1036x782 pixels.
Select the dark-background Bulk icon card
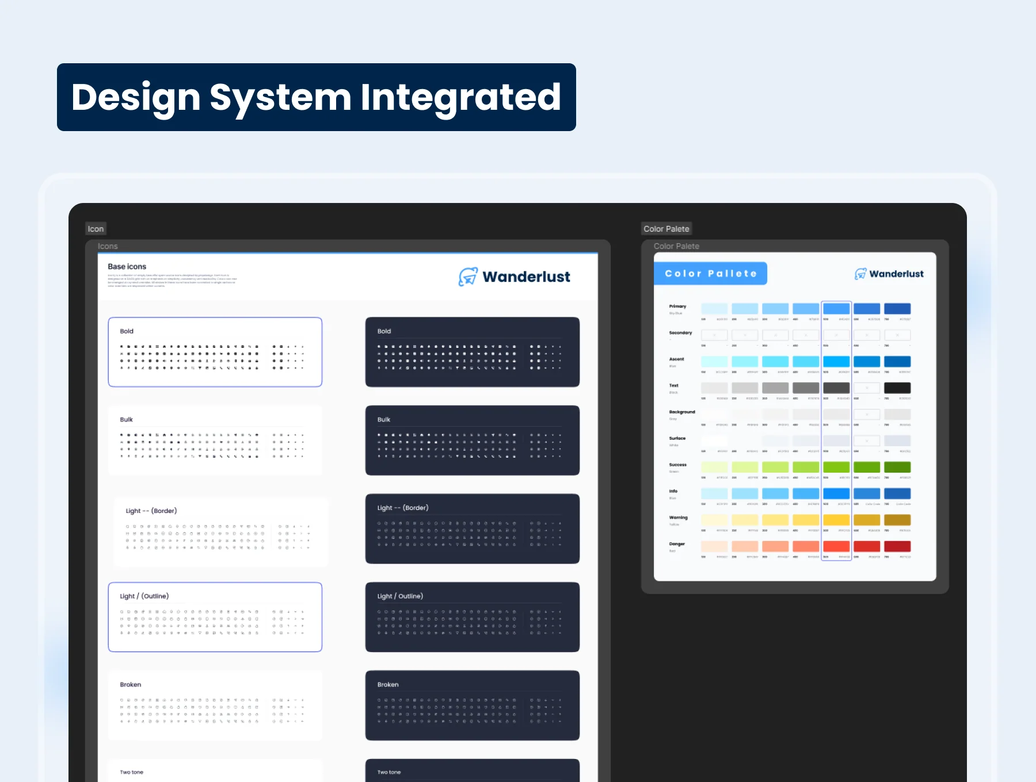click(473, 440)
